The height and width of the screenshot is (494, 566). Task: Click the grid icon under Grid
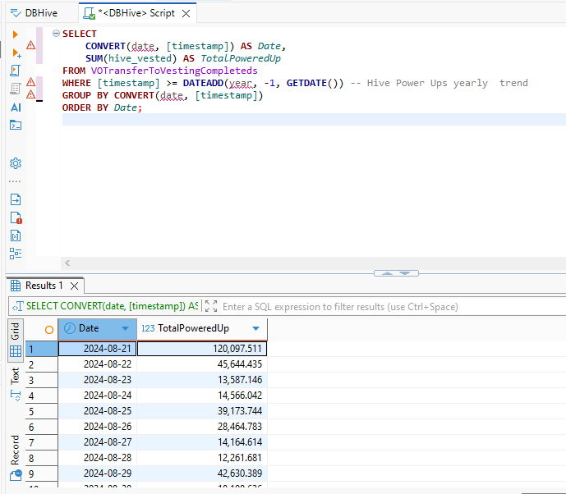16,351
